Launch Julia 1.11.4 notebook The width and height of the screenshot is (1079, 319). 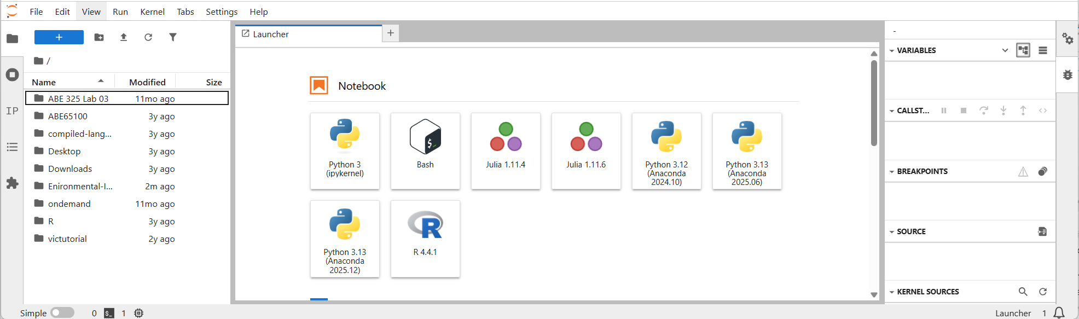(x=506, y=151)
